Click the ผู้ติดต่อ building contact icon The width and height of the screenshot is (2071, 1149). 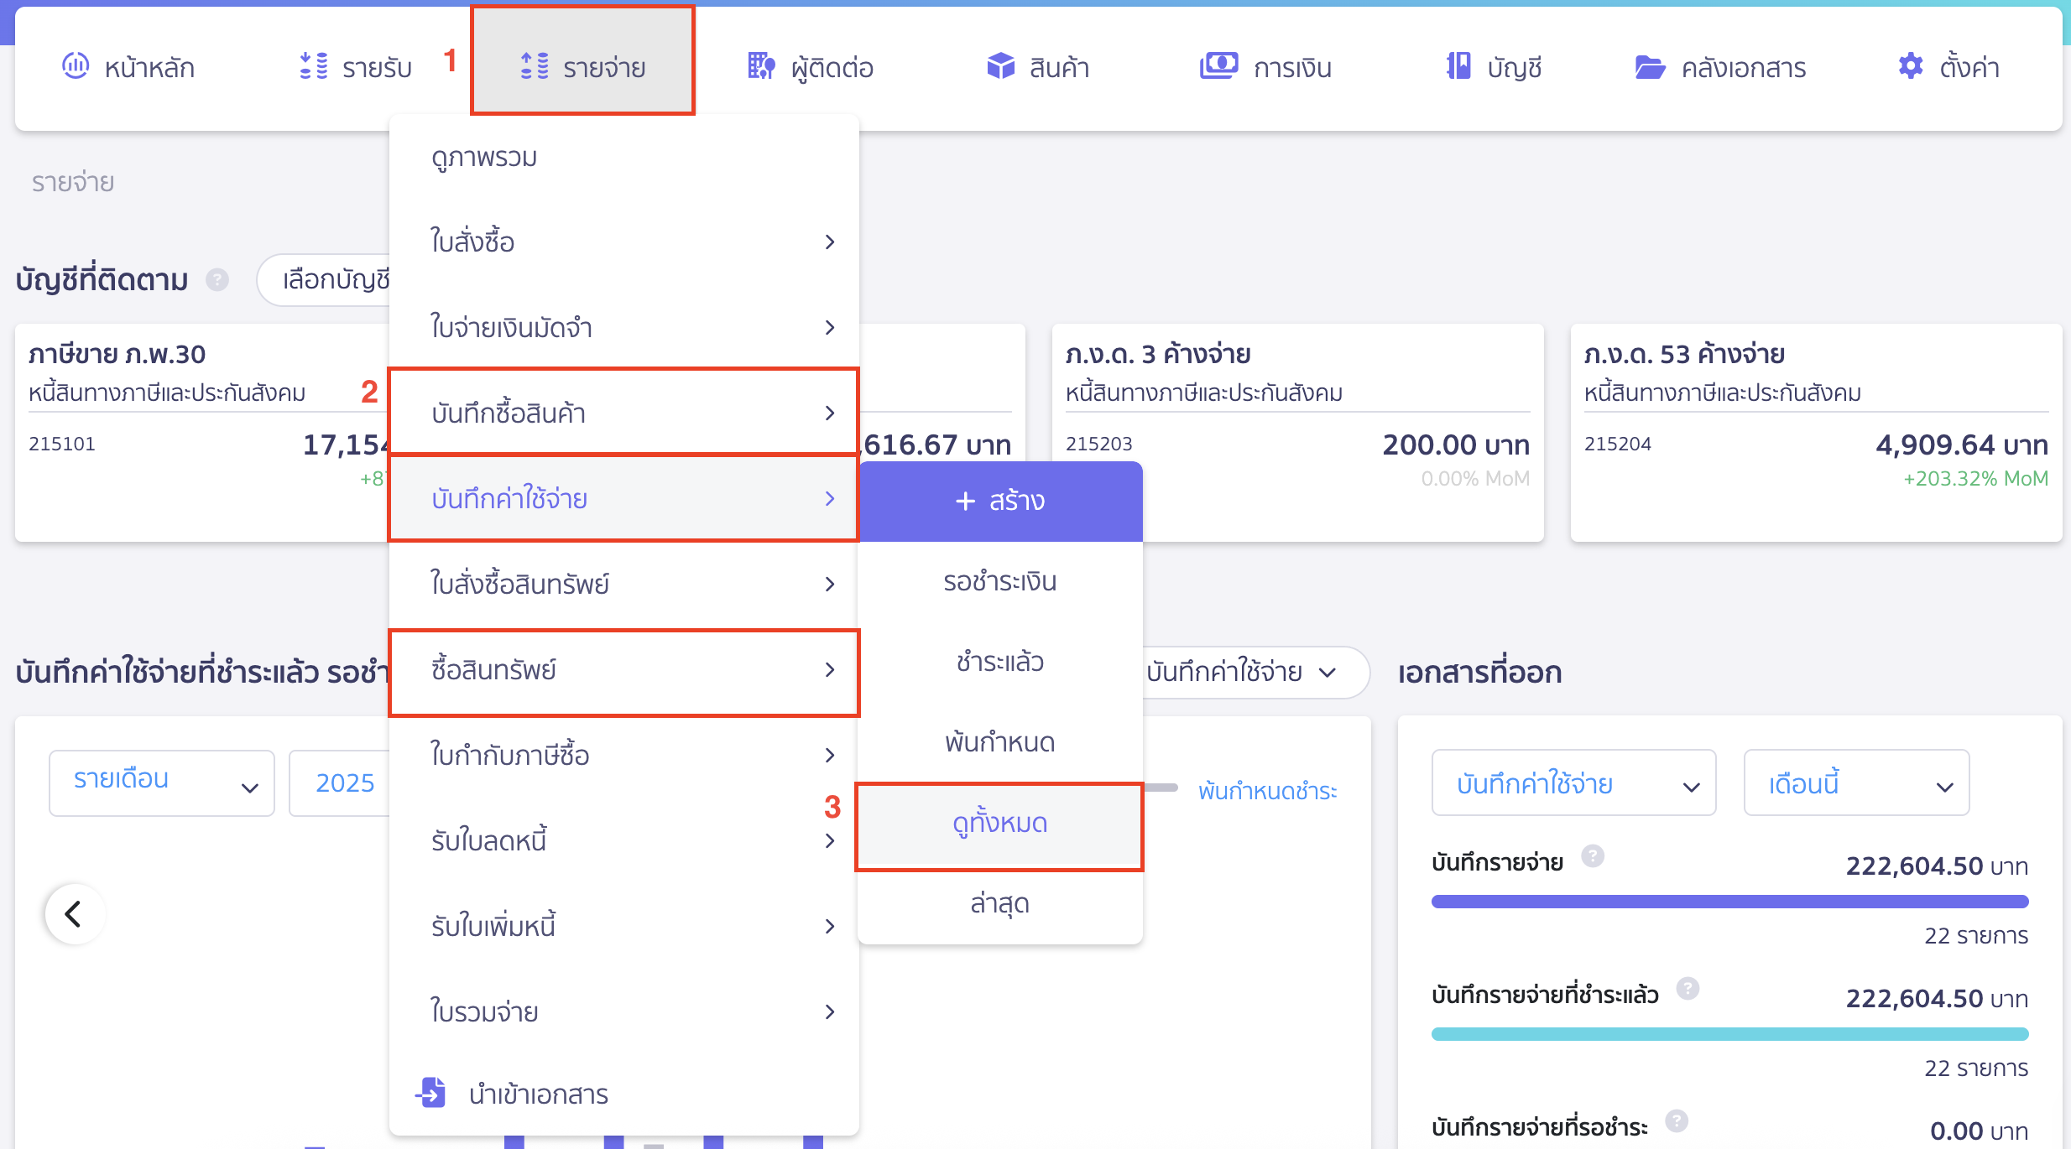point(761,65)
